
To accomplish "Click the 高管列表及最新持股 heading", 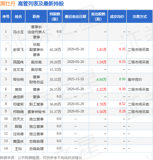I will pos(41,4).
